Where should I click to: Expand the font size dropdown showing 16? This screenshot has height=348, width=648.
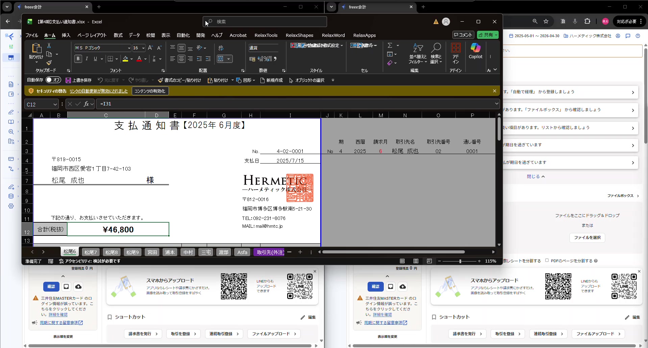click(x=143, y=48)
